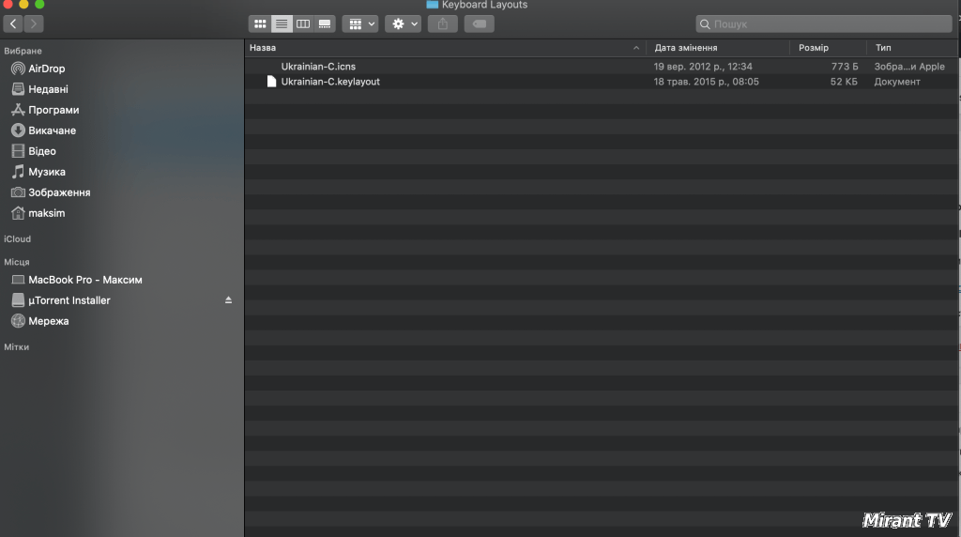Select the Ukrainian-C.keylayout file
961x537 pixels.
coord(330,82)
